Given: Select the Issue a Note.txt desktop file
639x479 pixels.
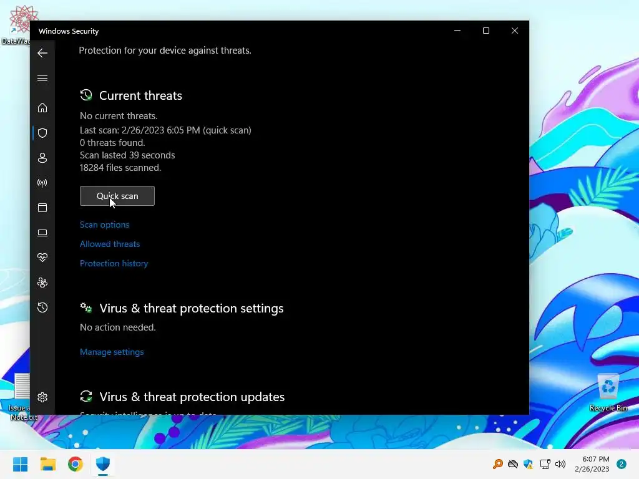Looking at the screenshot, I should coord(22,397).
